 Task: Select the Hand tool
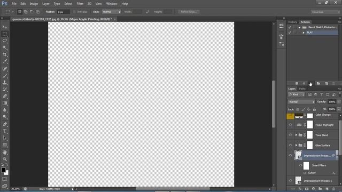tap(5, 152)
